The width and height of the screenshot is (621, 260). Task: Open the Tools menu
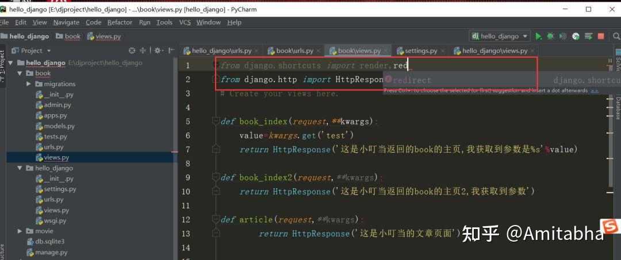point(164,22)
